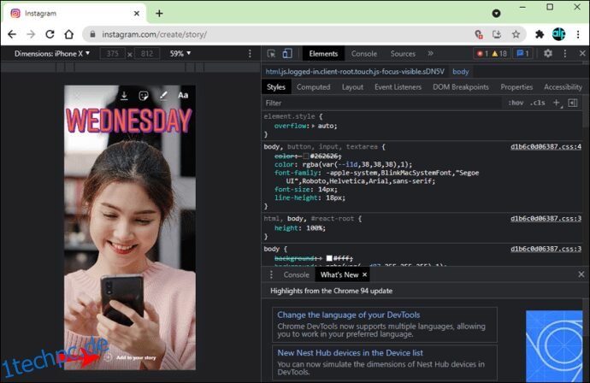Bookmark this page with the star
The image size is (590, 383).
click(x=516, y=34)
